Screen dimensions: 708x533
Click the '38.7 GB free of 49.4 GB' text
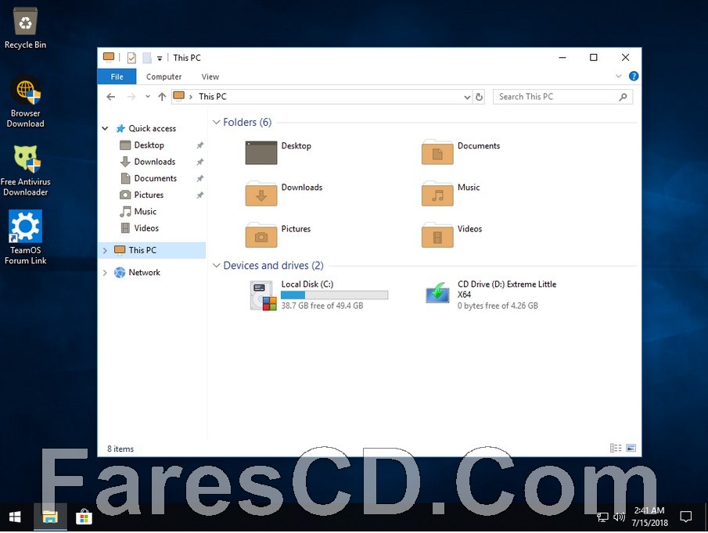click(322, 306)
